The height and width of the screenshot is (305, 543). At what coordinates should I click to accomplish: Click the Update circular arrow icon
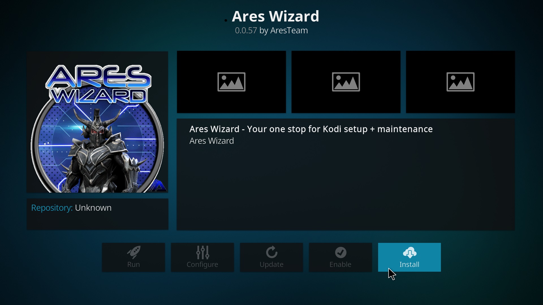point(271,252)
